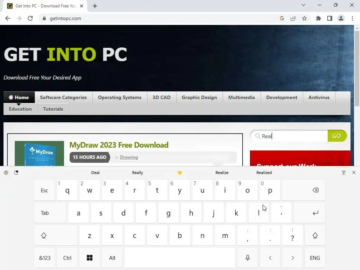The image size is (360, 270).
Task: Choose the yellow heart emoji suggestion
Action: click(x=180, y=173)
